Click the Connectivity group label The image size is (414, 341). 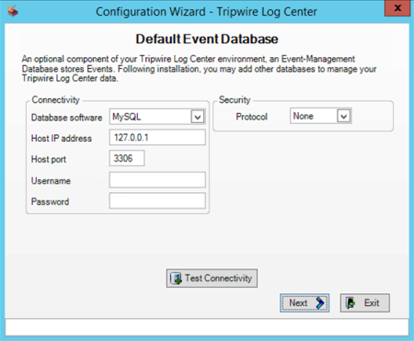pyautogui.click(x=56, y=100)
